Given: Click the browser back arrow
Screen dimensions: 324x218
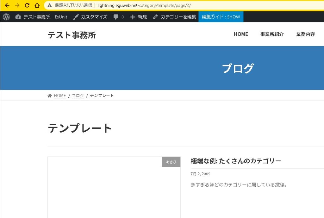Looking at the screenshot, I should [7, 5].
